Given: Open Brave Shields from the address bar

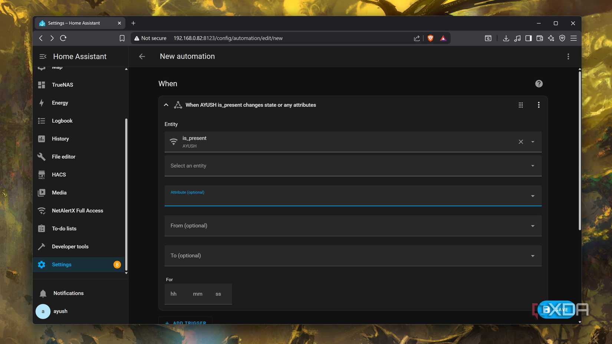Looking at the screenshot, I should tap(430, 38).
